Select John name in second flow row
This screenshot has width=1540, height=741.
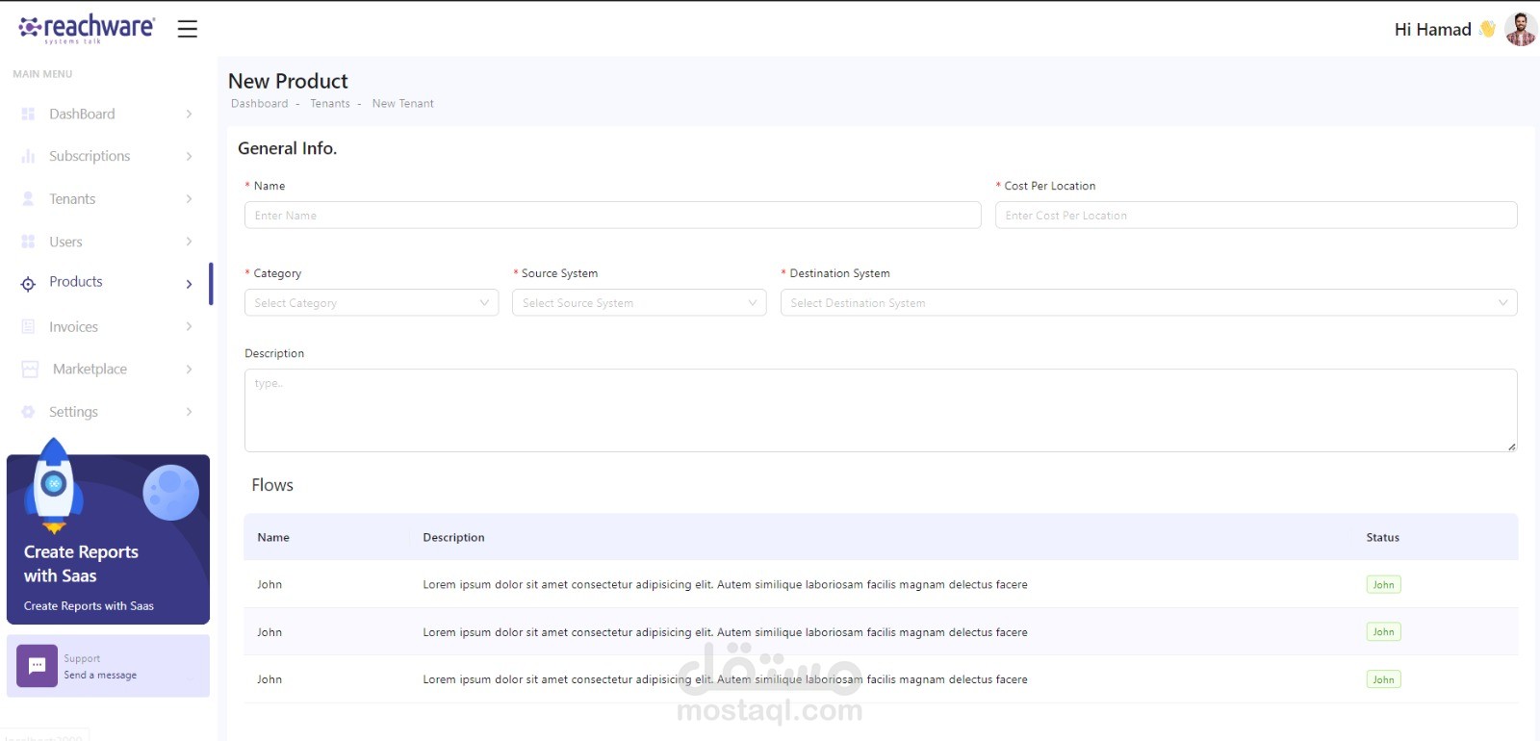coord(269,633)
